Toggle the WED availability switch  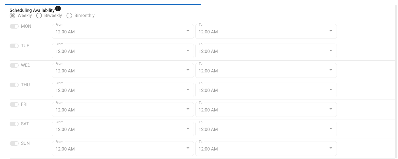click(14, 65)
